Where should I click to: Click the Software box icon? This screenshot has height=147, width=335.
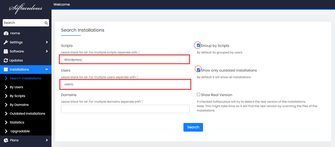(6, 51)
